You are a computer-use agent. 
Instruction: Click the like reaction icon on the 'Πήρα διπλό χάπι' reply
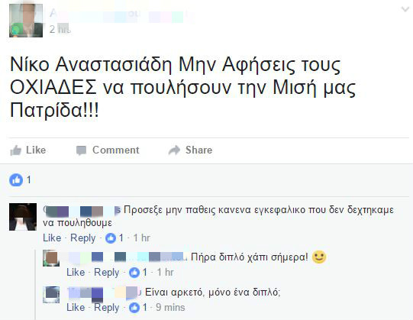click(134, 273)
